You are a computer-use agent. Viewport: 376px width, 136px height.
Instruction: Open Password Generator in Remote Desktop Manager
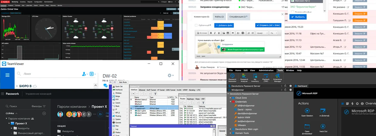tap(233, 78)
